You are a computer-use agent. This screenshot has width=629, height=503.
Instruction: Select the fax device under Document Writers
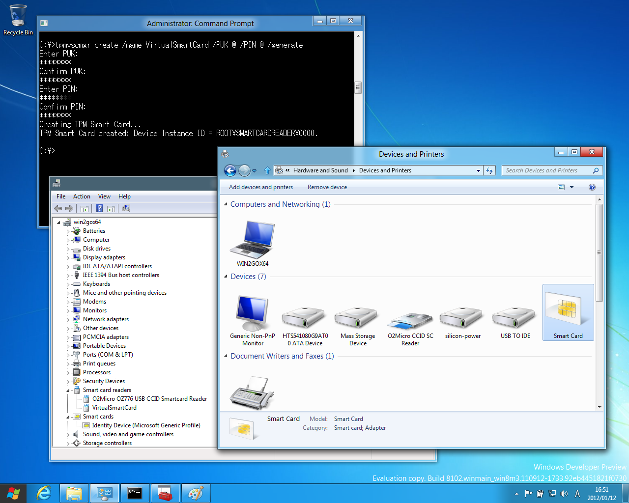[252, 393]
